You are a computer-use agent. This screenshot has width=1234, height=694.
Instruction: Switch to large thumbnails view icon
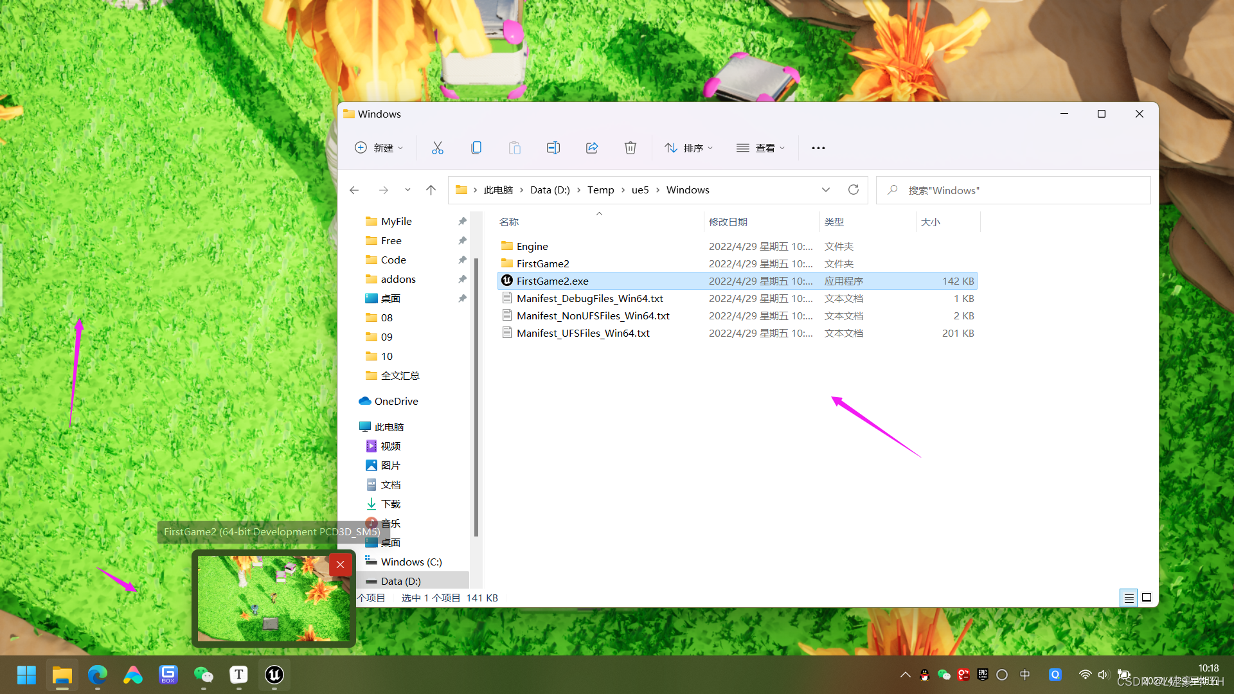pyautogui.click(x=1147, y=598)
